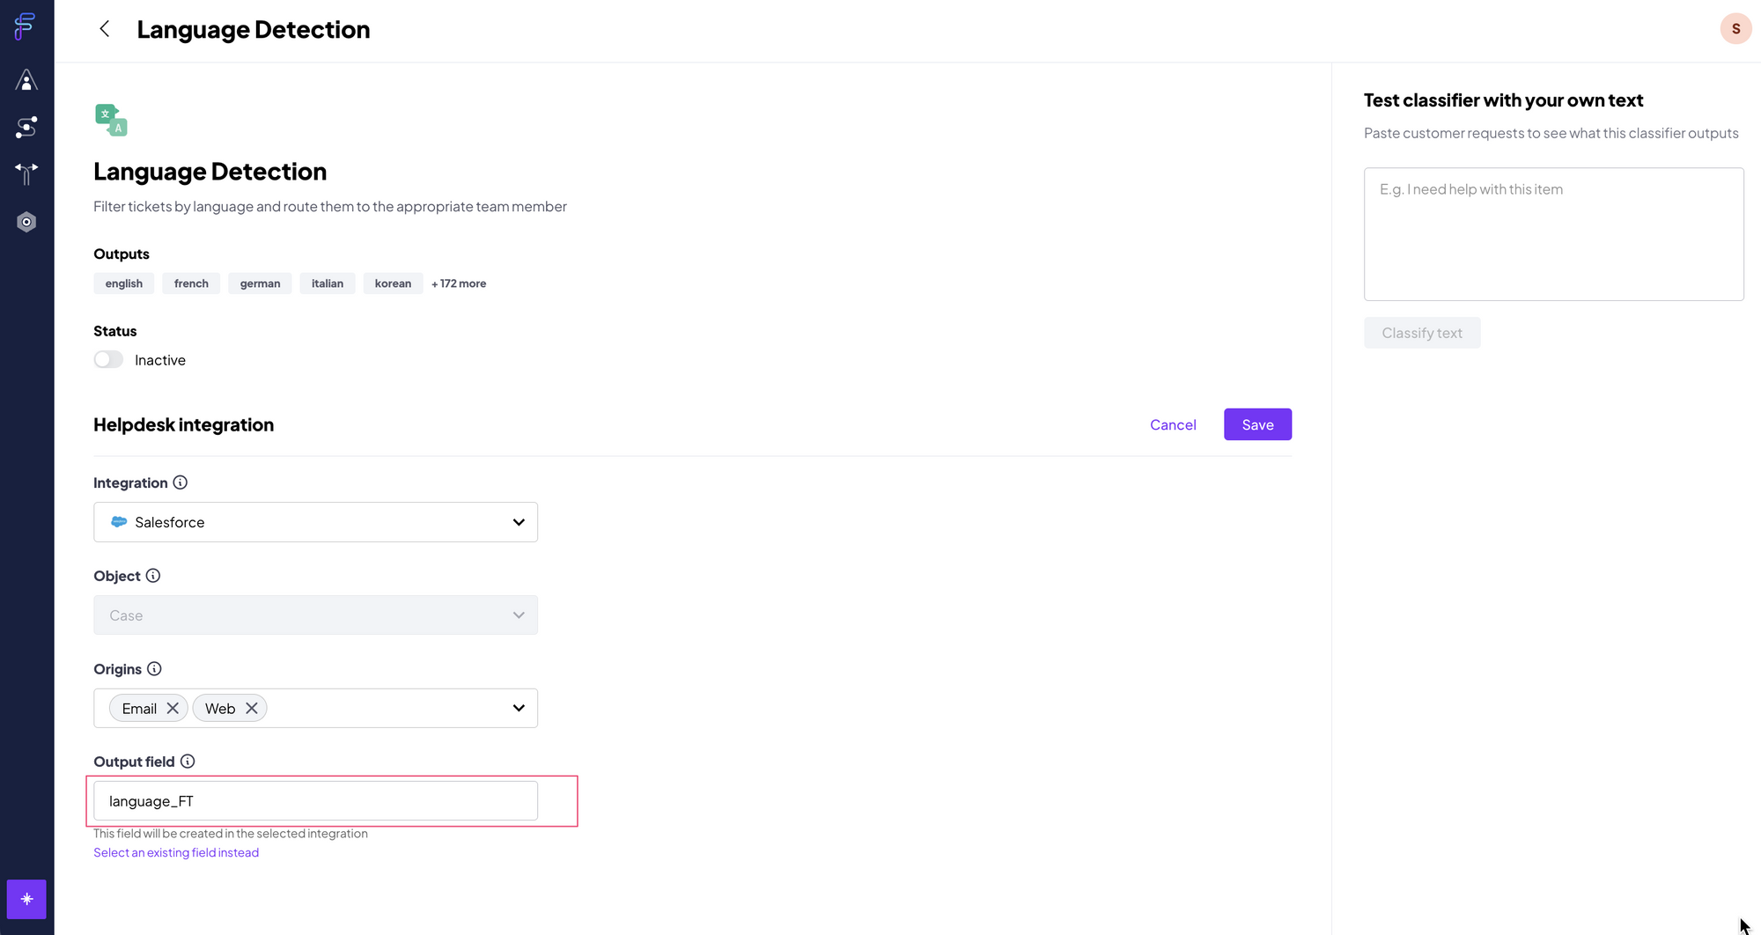The image size is (1761, 935).
Task: Click the Forethought logo in the sidebar
Action: pyautogui.click(x=26, y=26)
